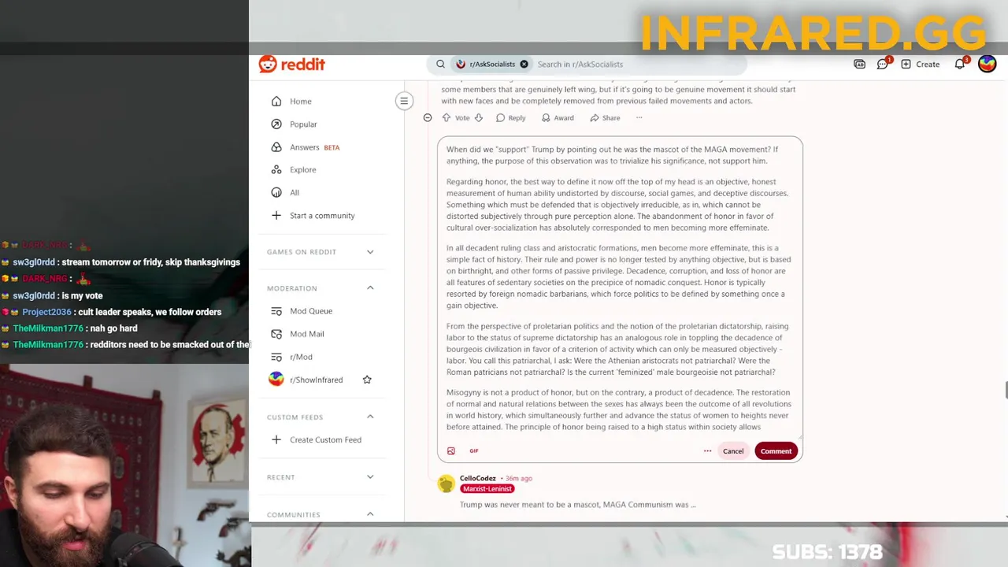Give an Award to the comment
The height and width of the screenshot is (567, 1008).
[558, 118]
